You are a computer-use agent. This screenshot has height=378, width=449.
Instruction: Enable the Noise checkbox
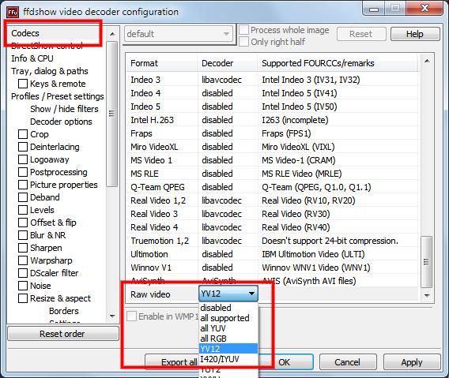pos(23,286)
